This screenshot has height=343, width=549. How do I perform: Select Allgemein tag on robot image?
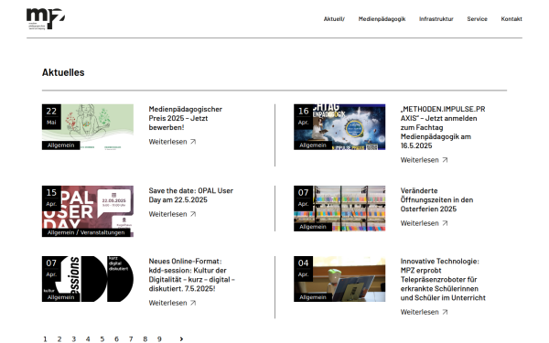(x=313, y=297)
